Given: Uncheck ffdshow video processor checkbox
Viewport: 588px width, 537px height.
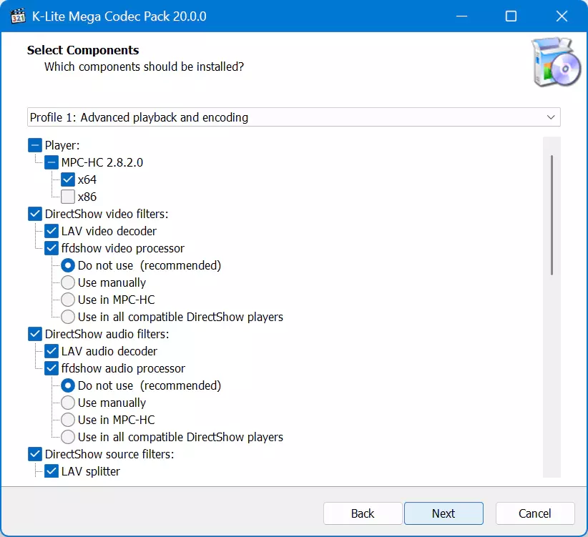Looking at the screenshot, I should click(x=52, y=248).
